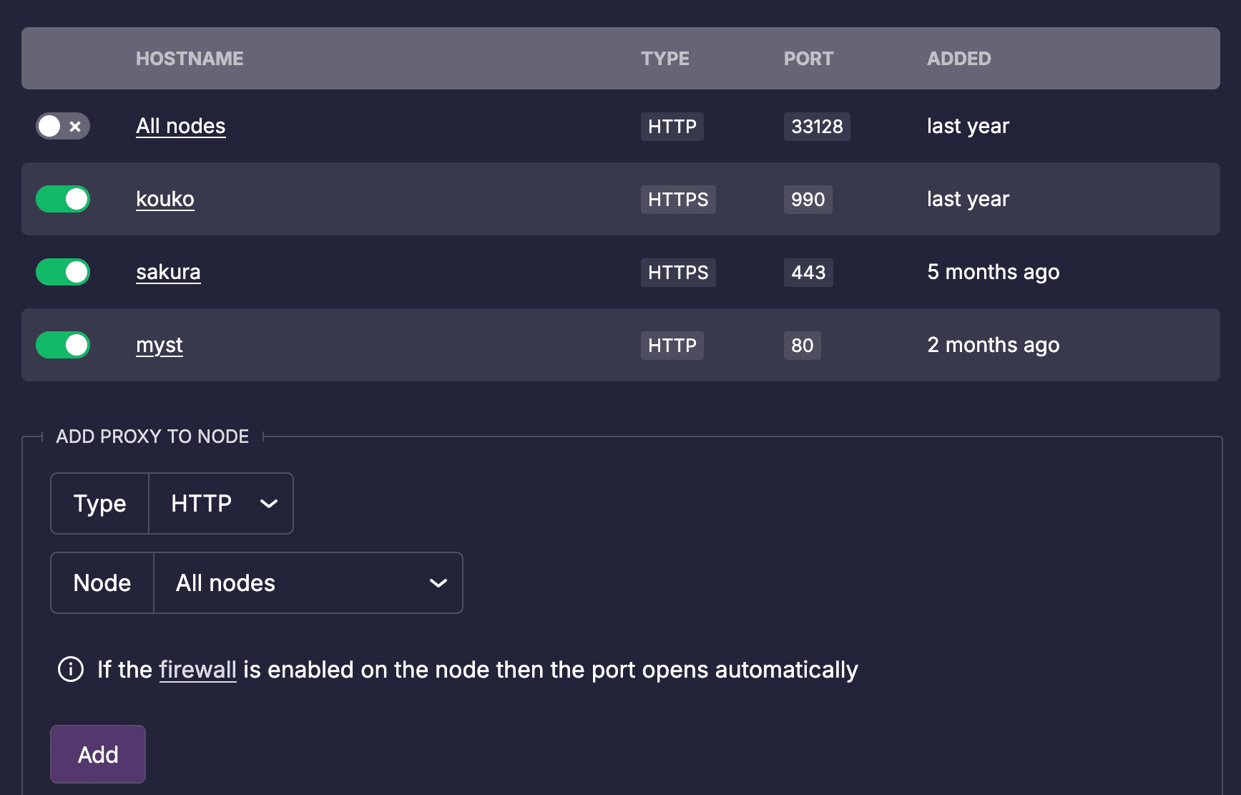Click the TYPE column header
The height and width of the screenshot is (795, 1241).
pyautogui.click(x=664, y=59)
